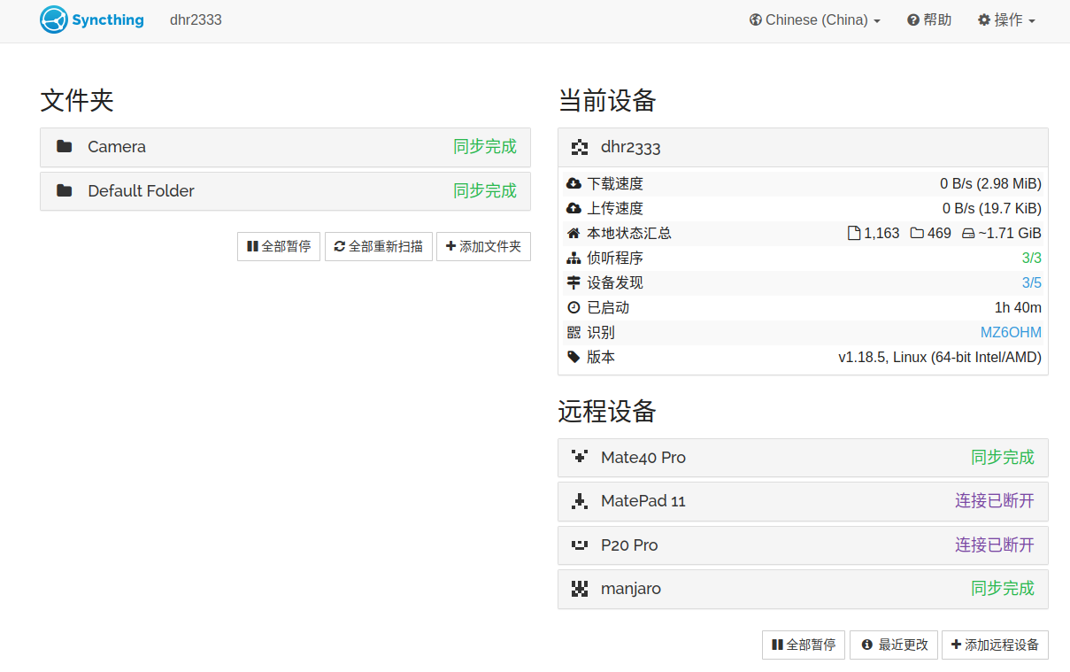
Task: Click the Default Folder folder icon
Action: point(64,190)
